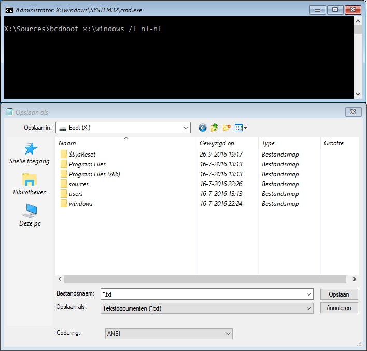Click date 16-7-2016 13:13 of Program Files (x86)
The image size is (367, 351).
(x=221, y=174)
